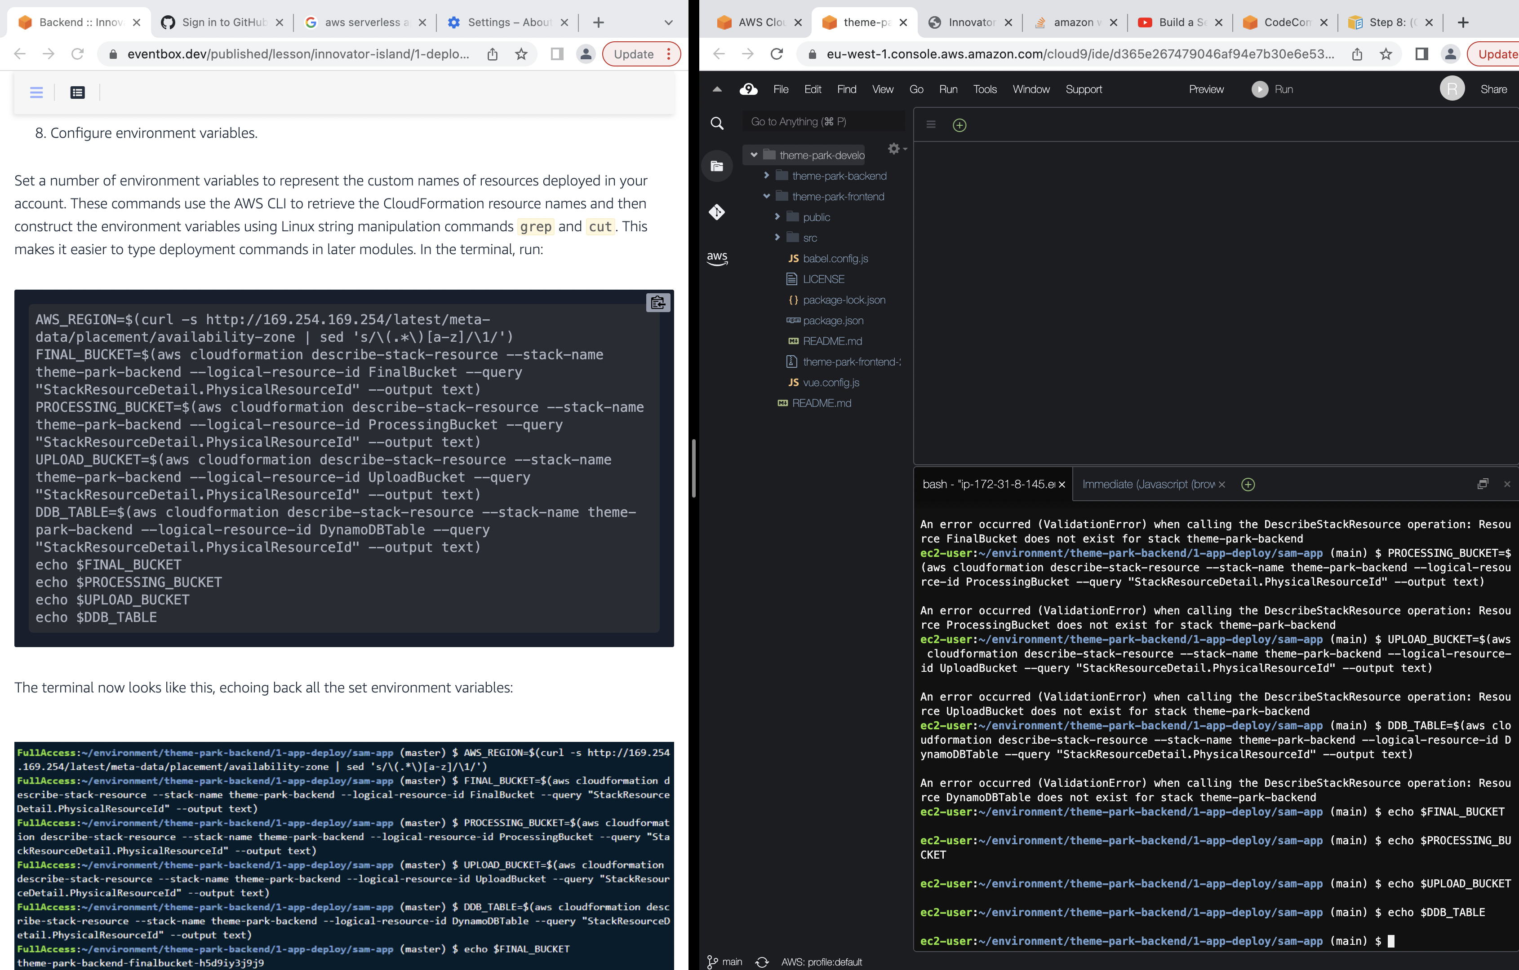The image size is (1519, 970).
Task: Collapse the theme-park-frontend folder
Action: point(766,196)
